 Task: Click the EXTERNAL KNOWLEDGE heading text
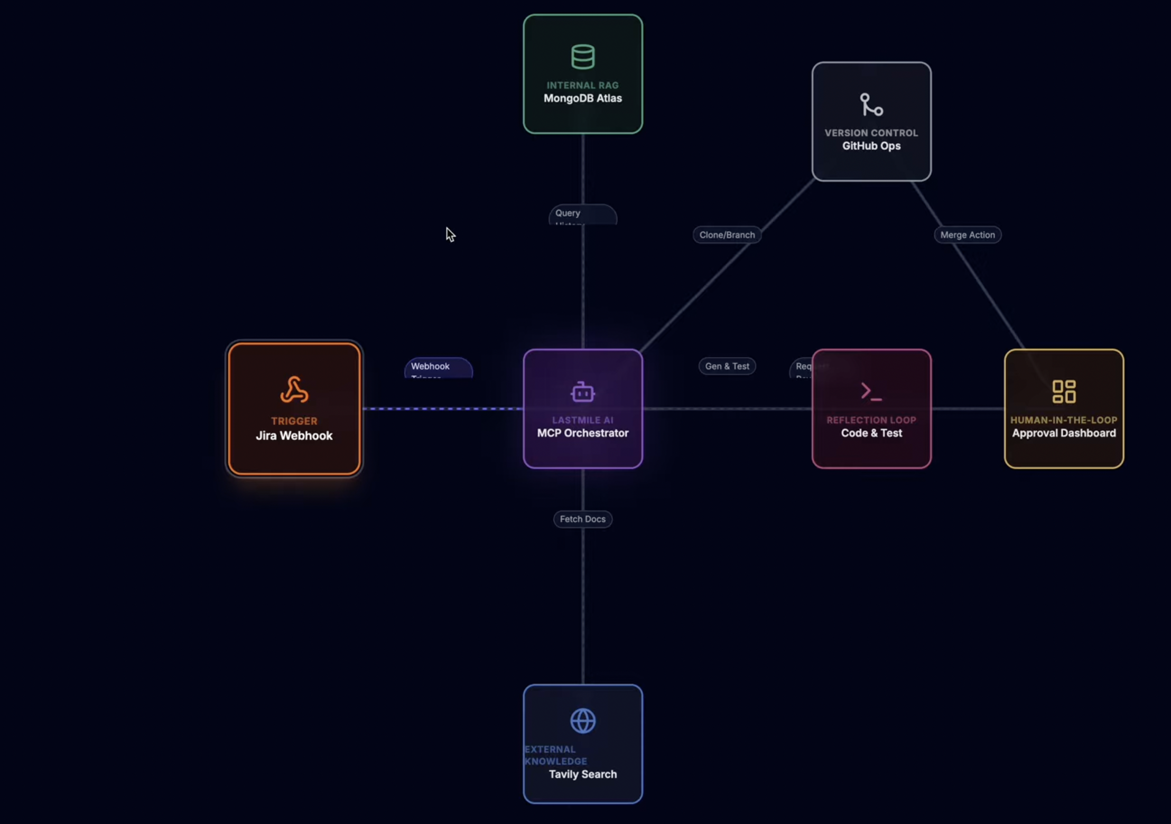tap(555, 755)
